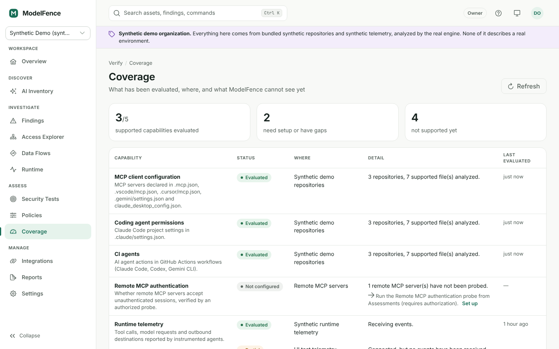Viewport: 559px width, 349px height.
Task: Click the Runtime activity pulse icon
Action: point(13,169)
